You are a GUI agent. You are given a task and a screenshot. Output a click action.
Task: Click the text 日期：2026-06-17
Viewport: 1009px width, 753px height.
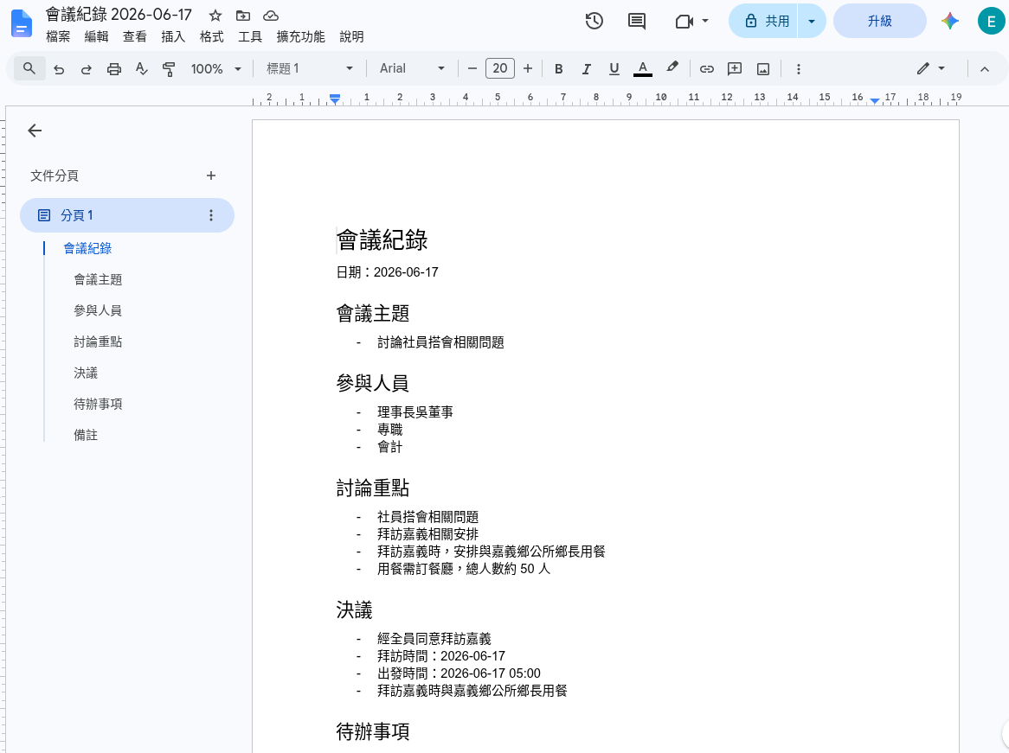point(388,272)
